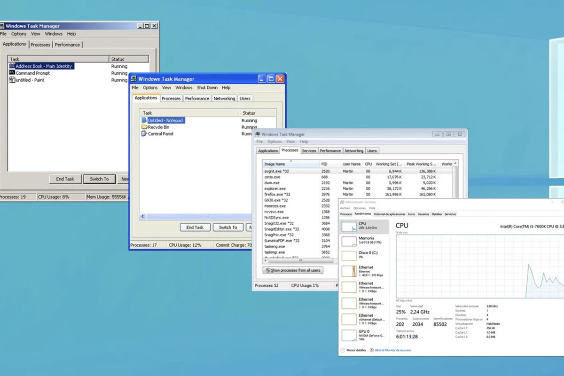Select the Address Book task icon
564x376 pixels.
click(x=12, y=66)
